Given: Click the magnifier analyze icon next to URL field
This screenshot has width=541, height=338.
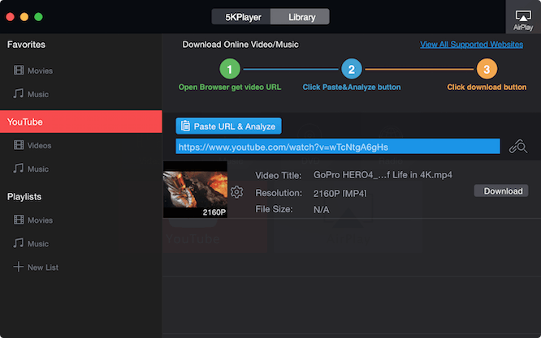Looking at the screenshot, I should pyautogui.click(x=517, y=146).
